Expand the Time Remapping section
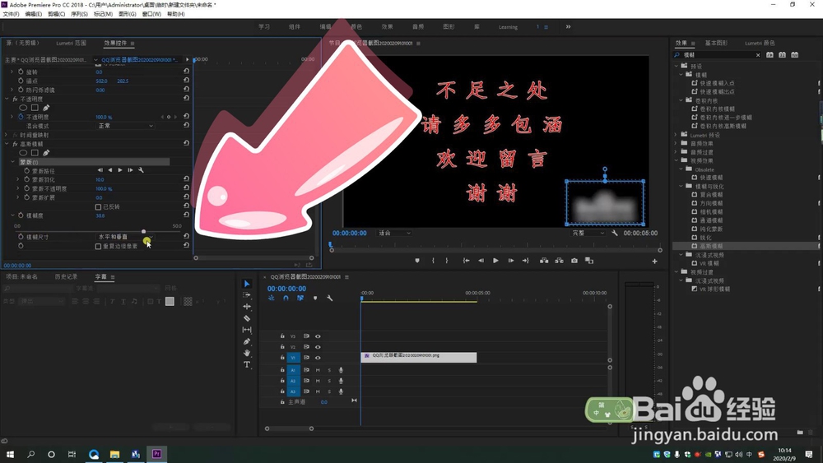This screenshot has height=463, width=823. click(x=7, y=136)
